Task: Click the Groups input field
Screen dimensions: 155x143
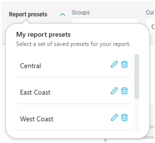Action: tap(105, 21)
